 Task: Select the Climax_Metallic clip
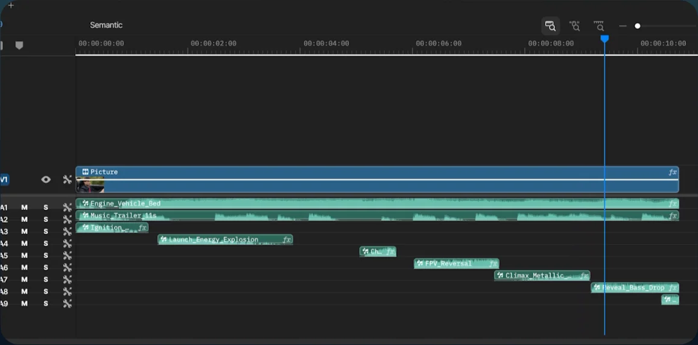point(542,276)
